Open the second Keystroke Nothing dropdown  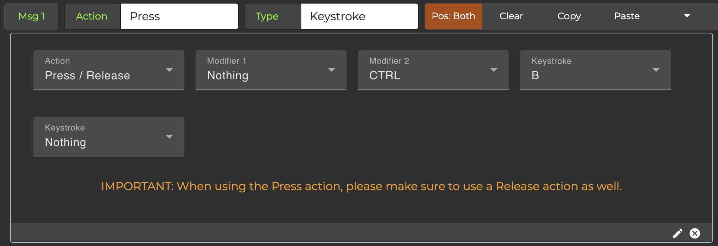[109, 137]
